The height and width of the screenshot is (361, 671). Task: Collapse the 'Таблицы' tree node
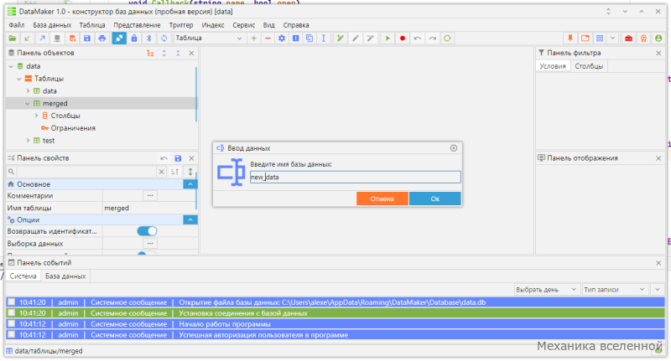click(x=19, y=79)
